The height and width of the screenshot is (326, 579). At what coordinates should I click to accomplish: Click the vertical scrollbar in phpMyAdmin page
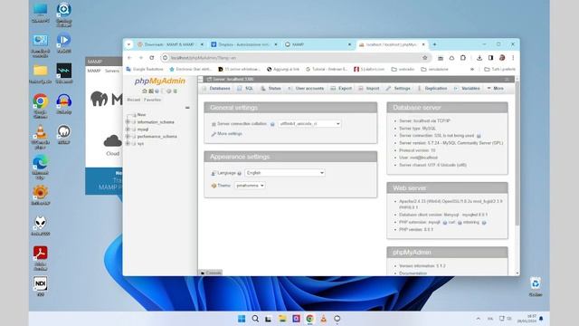517,153
